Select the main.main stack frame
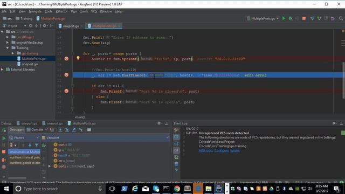Image resolution: width=345 pixels, height=194 pixels. click(25, 152)
